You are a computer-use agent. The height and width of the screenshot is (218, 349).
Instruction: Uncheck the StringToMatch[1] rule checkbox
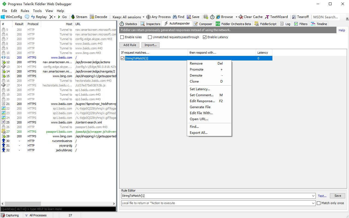[x=123, y=58]
